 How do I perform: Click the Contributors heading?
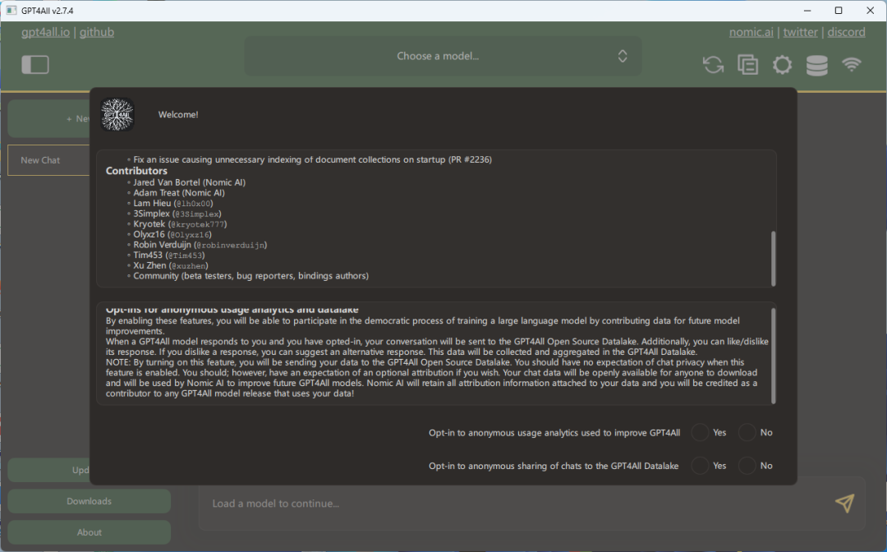click(136, 171)
